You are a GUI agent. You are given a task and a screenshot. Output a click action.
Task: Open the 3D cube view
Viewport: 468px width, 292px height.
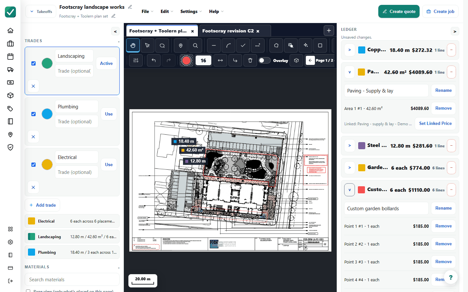(x=296, y=60)
